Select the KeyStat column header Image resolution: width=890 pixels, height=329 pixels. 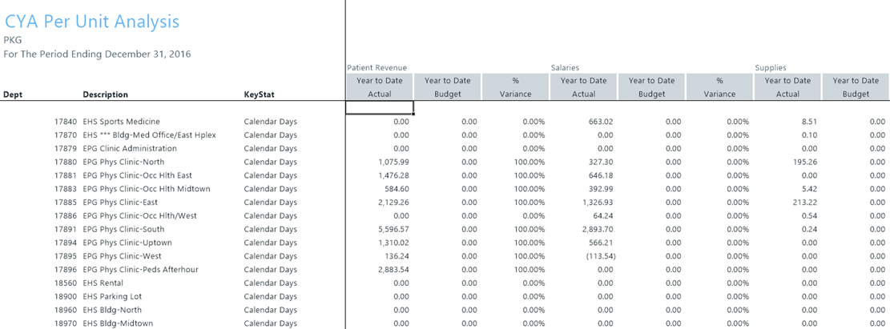click(260, 94)
